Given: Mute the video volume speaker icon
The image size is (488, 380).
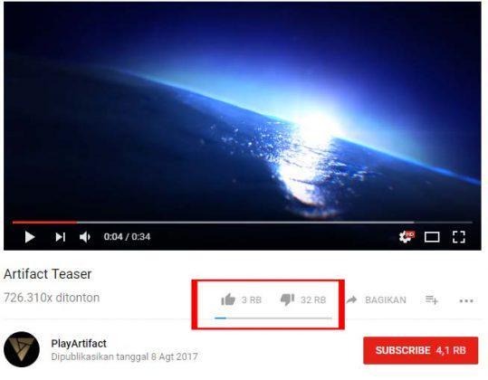Looking at the screenshot, I should click(x=85, y=237).
